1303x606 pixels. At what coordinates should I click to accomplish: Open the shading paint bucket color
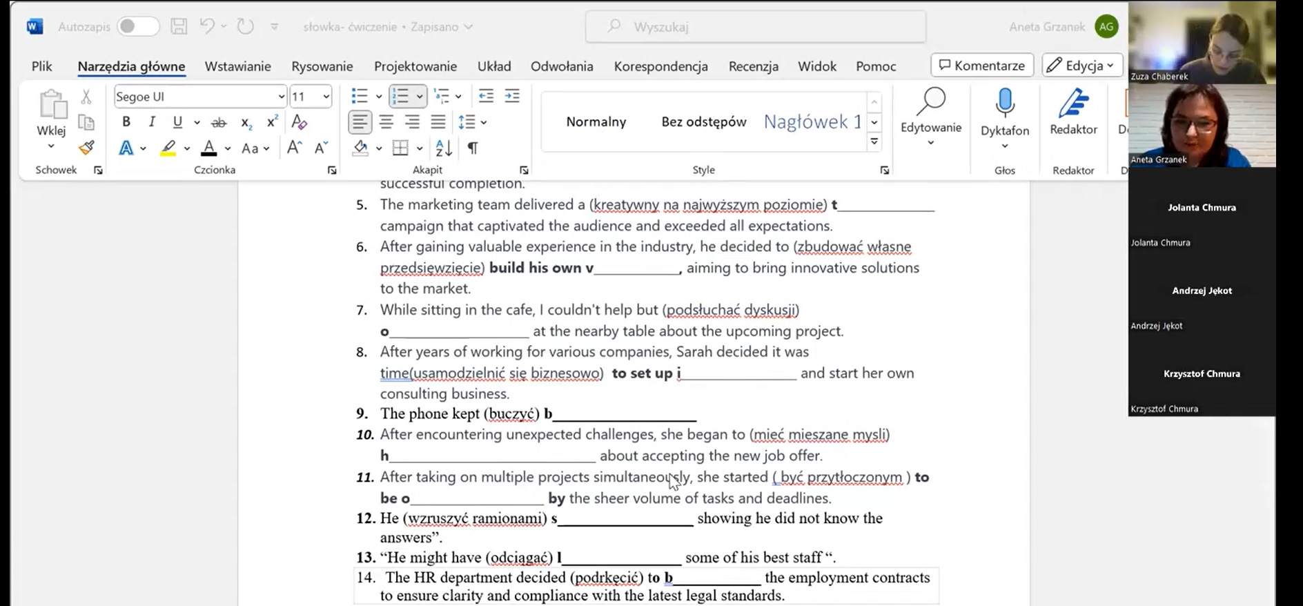click(360, 148)
